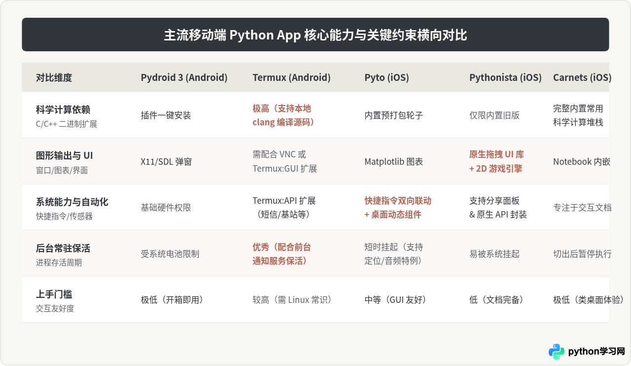Select the Carnets (iOS) column header
Screen dimensions: 631x366
click(x=582, y=77)
